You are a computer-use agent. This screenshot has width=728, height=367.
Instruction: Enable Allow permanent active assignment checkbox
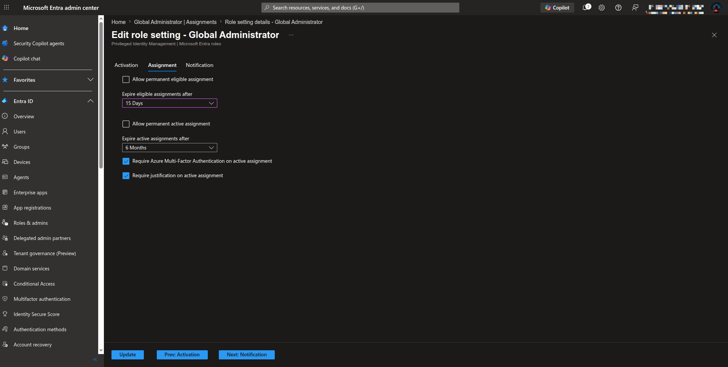[126, 124]
